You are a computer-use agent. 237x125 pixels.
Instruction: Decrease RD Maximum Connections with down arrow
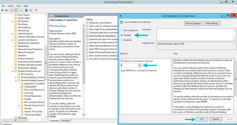(x=140, y=66)
